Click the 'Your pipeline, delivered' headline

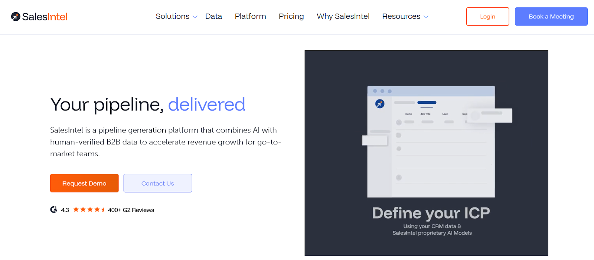(148, 104)
